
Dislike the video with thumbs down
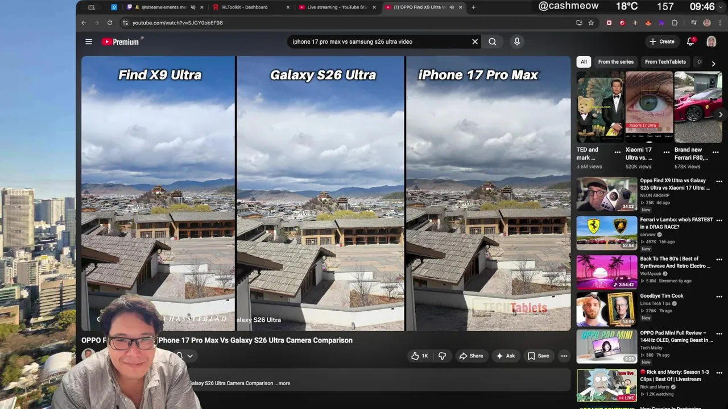[x=442, y=356]
